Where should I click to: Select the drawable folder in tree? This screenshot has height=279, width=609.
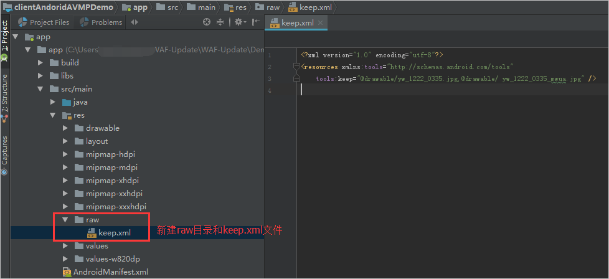(97, 128)
